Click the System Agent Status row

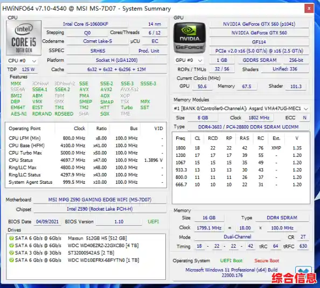pos(86,182)
